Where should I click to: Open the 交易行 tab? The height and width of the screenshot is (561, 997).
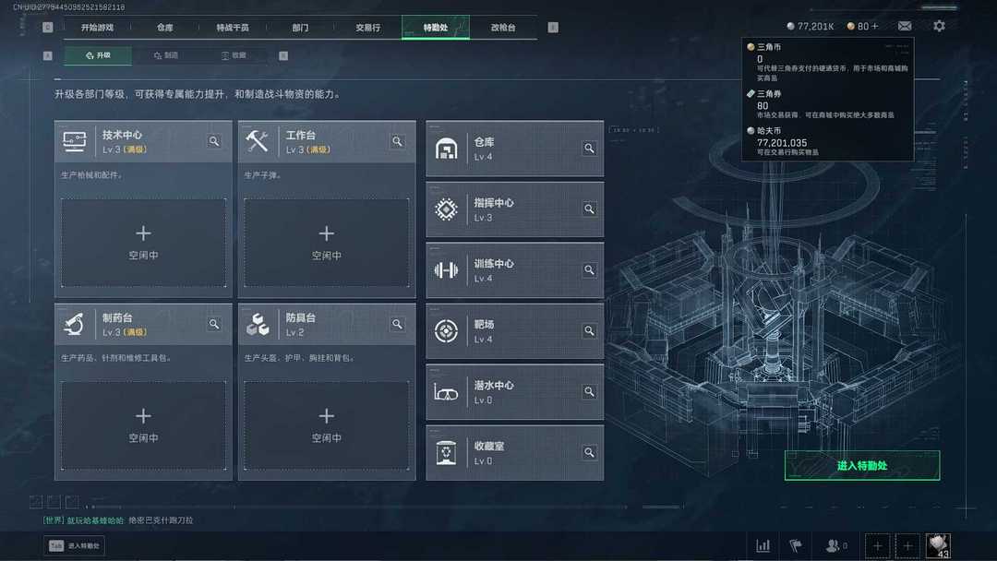coord(367,28)
